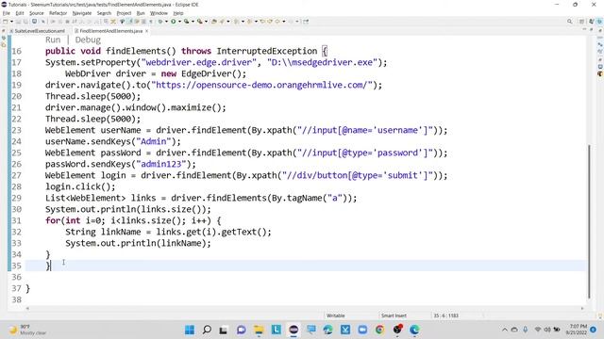
Task: Open the Edit menu
Action: (19, 13)
